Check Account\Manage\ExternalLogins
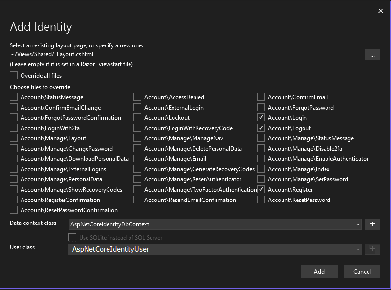Viewport: 391px width, 290px height. coord(14,169)
